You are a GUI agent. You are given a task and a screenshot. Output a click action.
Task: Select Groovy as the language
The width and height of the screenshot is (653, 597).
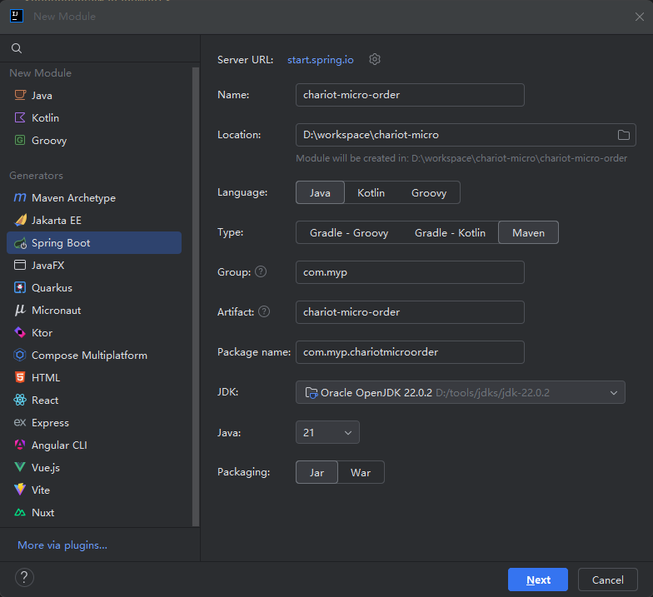429,192
